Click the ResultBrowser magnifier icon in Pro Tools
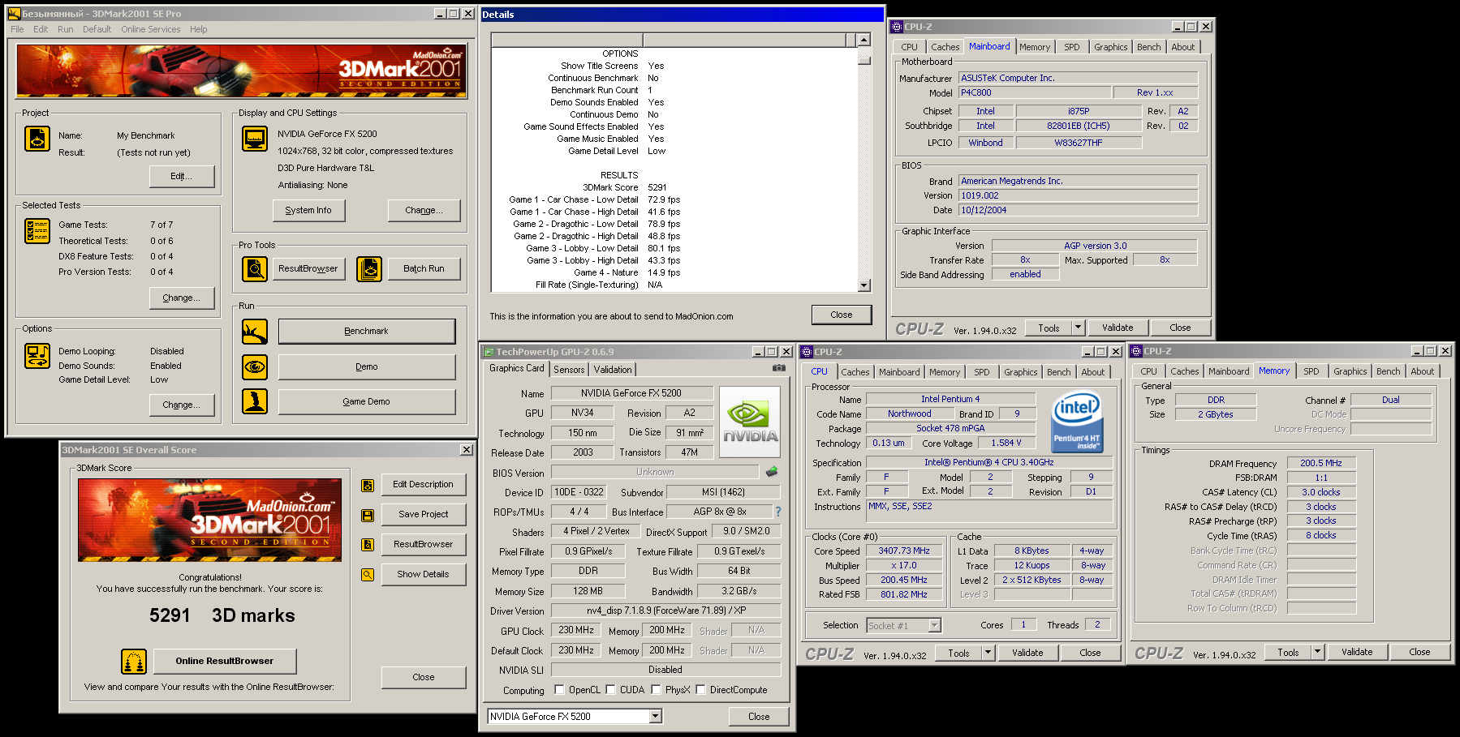This screenshot has width=1460, height=737. (255, 268)
